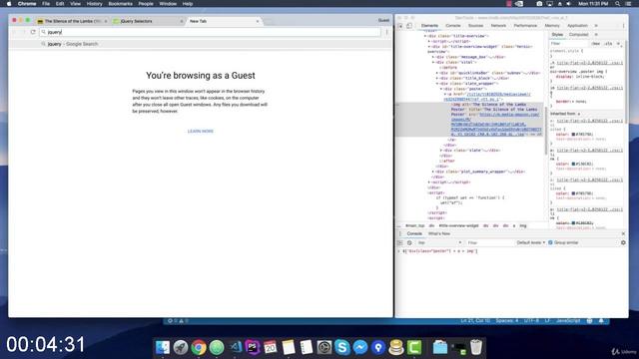Expand the div class message_box node
The width and height of the screenshot is (639, 359).
(433, 57)
